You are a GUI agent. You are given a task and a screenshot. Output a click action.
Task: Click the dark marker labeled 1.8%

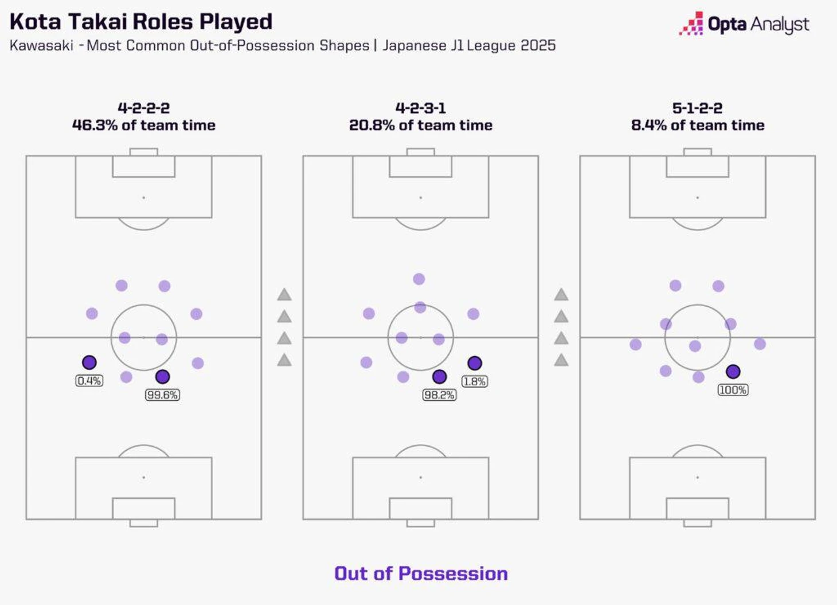(x=475, y=363)
